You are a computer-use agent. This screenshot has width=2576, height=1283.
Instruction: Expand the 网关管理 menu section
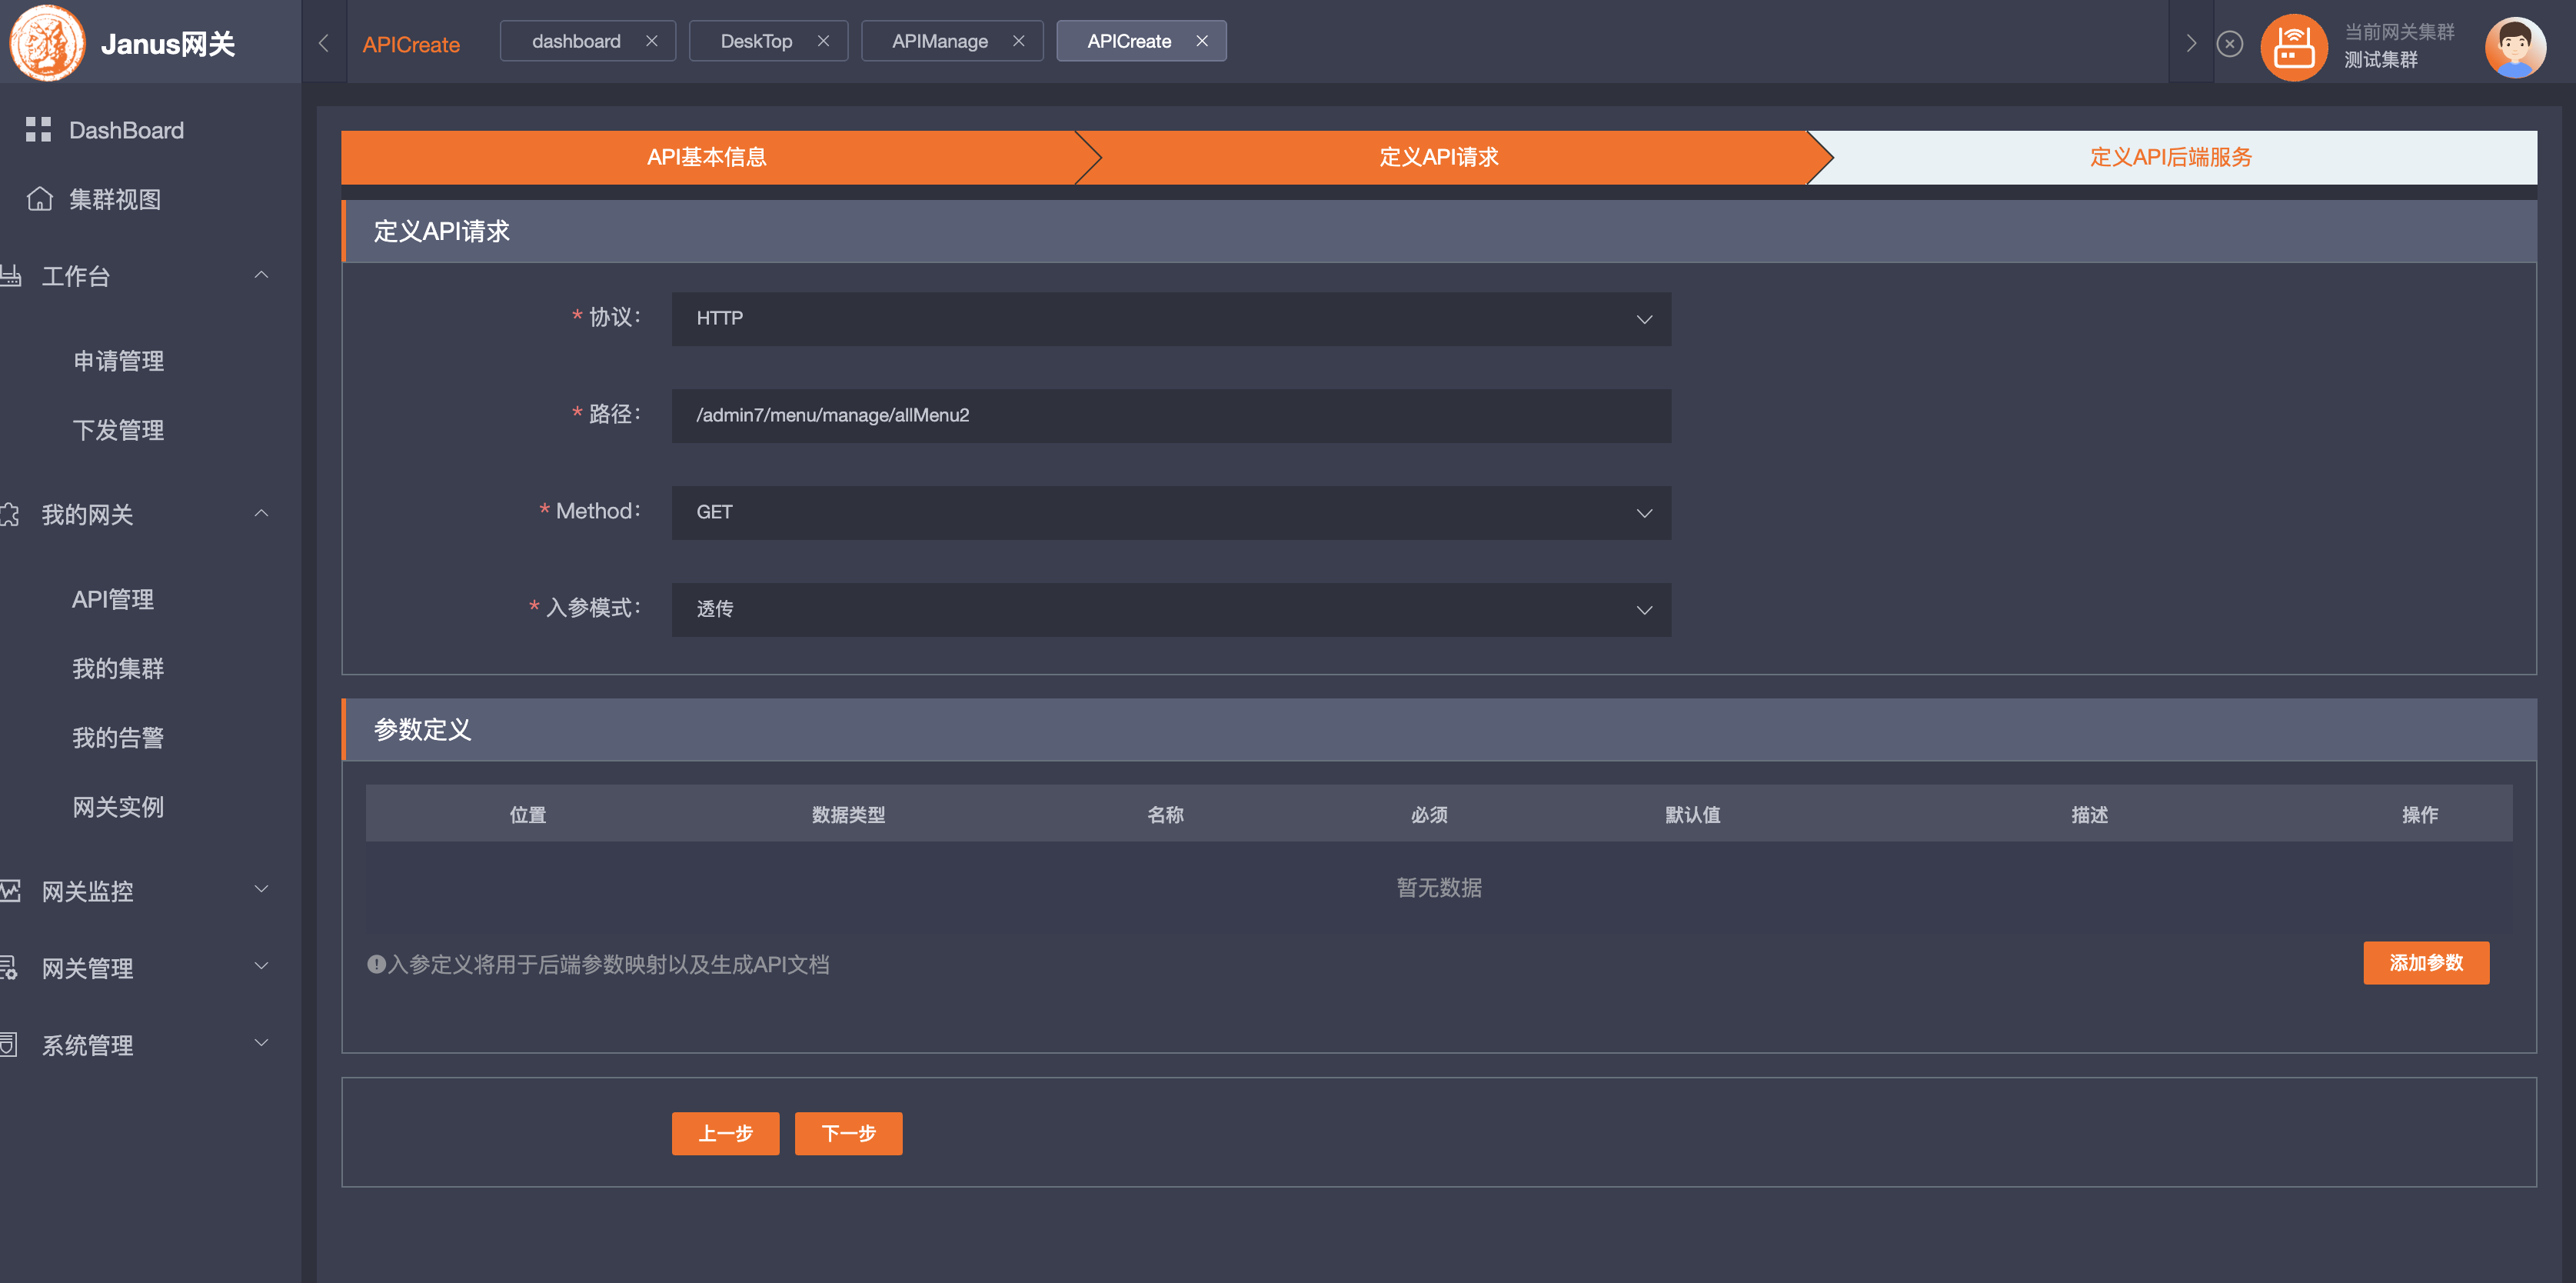(x=261, y=966)
